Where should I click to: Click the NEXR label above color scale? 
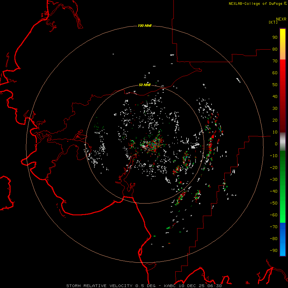tap(281, 19)
